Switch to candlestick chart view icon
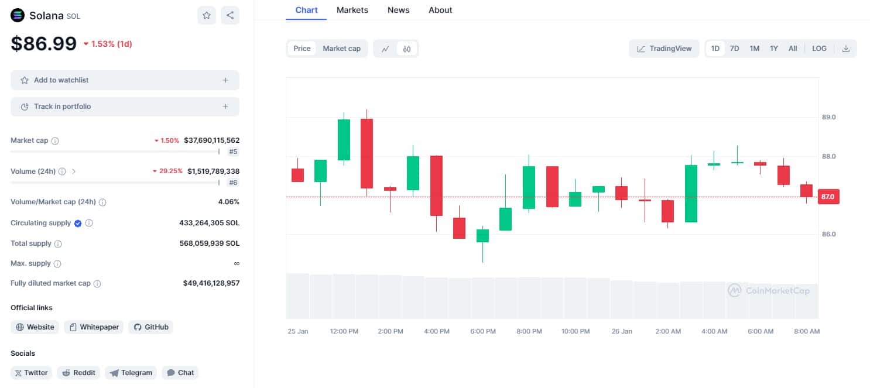Image resolution: width=870 pixels, height=388 pixels. [x=407, y=49]
